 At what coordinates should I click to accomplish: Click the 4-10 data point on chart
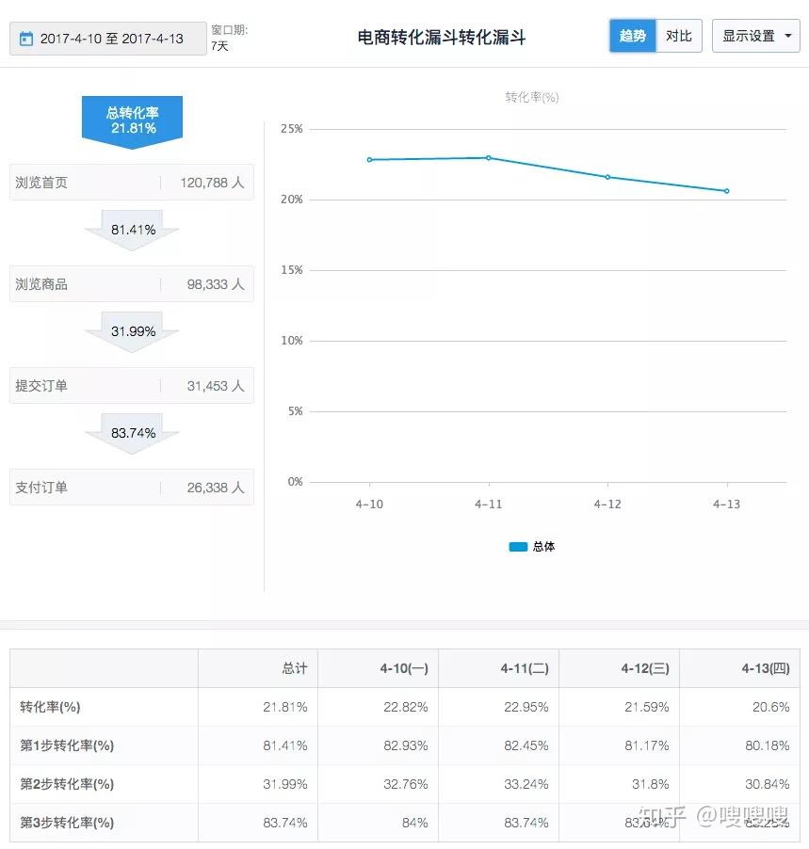point(369,160)
